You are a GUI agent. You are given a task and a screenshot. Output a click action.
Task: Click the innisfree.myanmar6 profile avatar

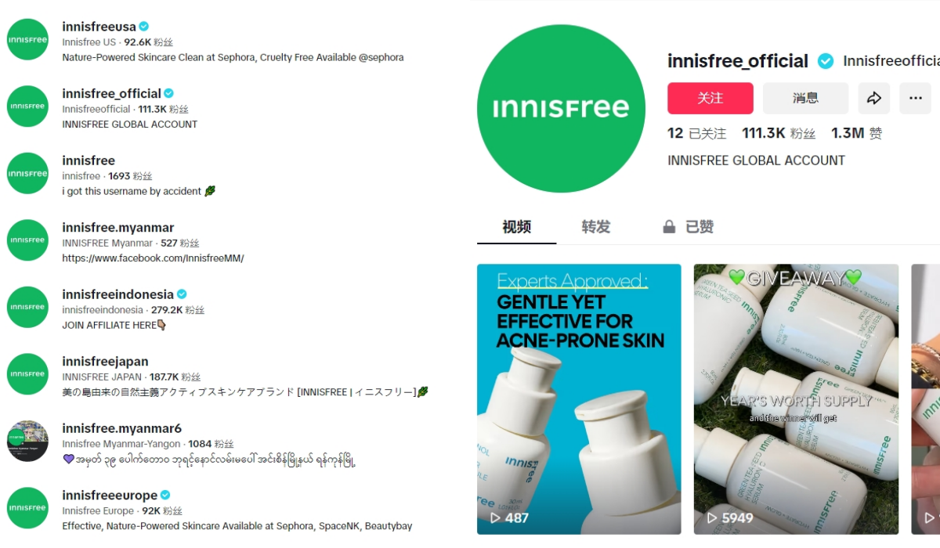click(x=27, y=442)
